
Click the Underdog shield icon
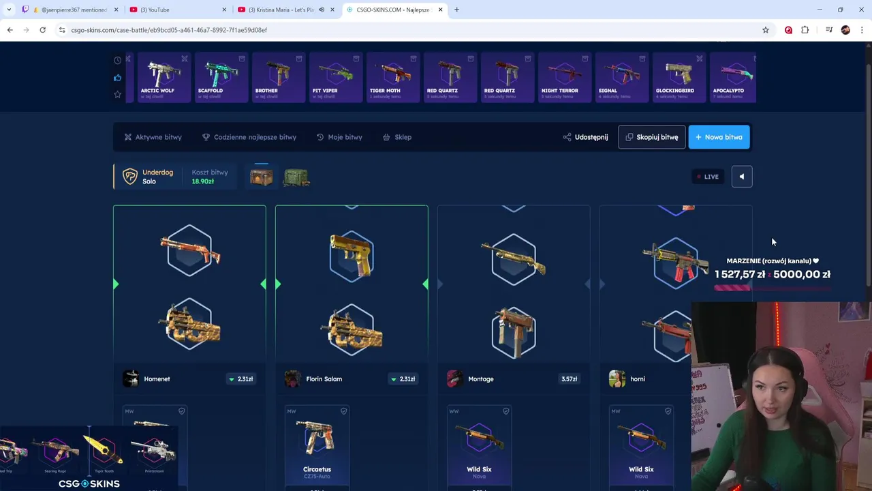130,177
